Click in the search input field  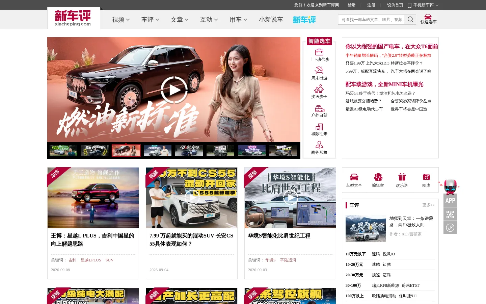click(372, 20)
